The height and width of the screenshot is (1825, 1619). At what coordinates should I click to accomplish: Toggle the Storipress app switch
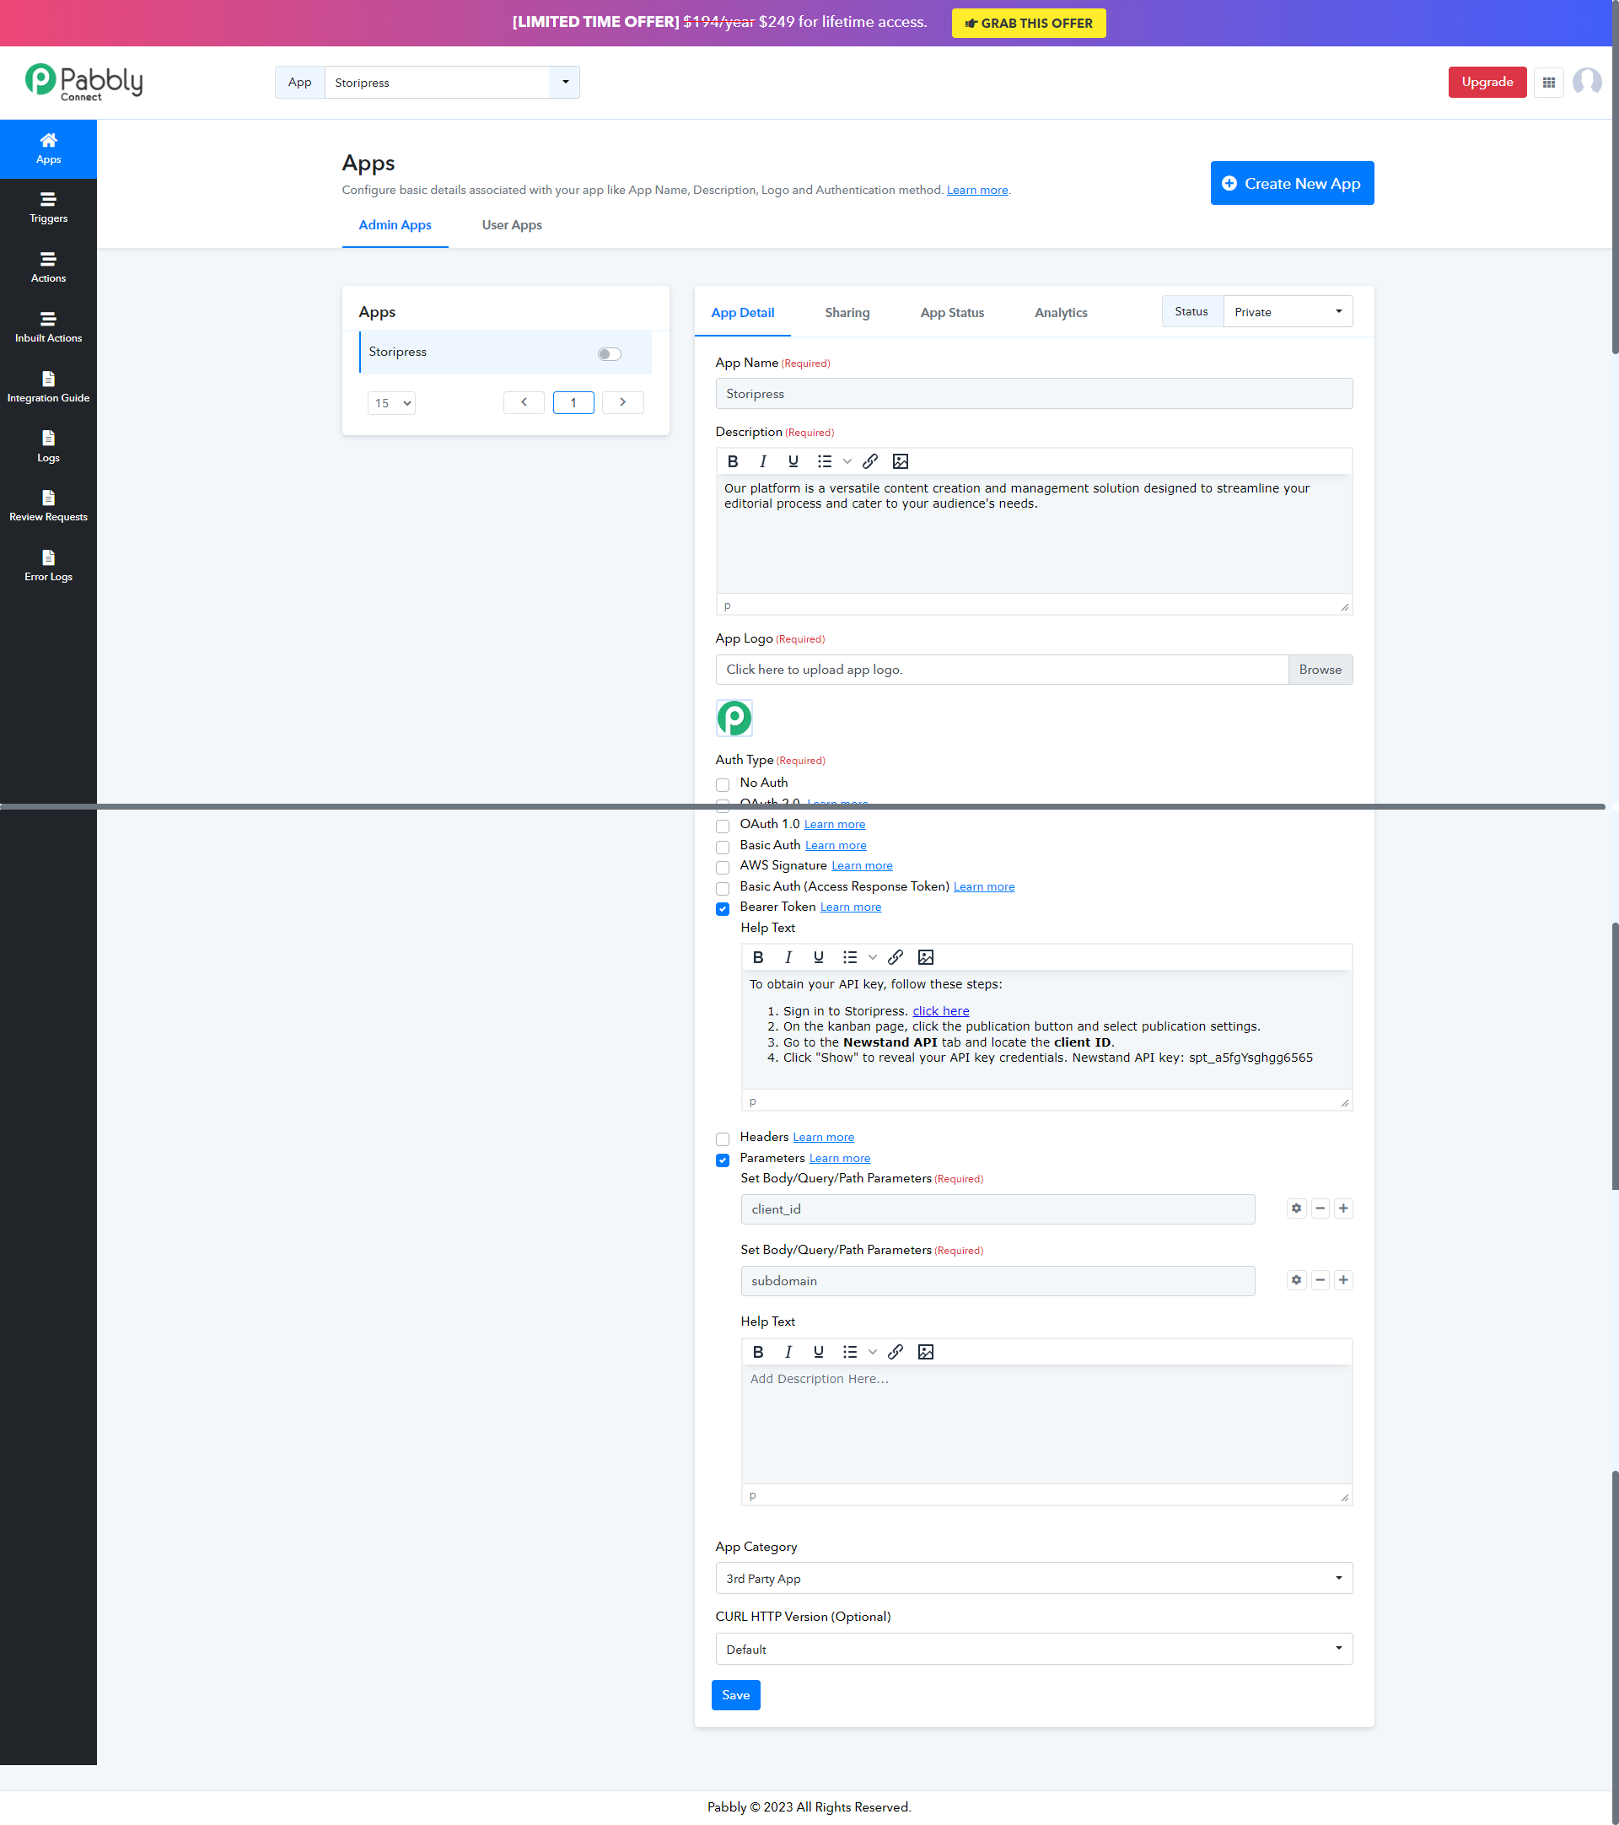click(610, 354)
